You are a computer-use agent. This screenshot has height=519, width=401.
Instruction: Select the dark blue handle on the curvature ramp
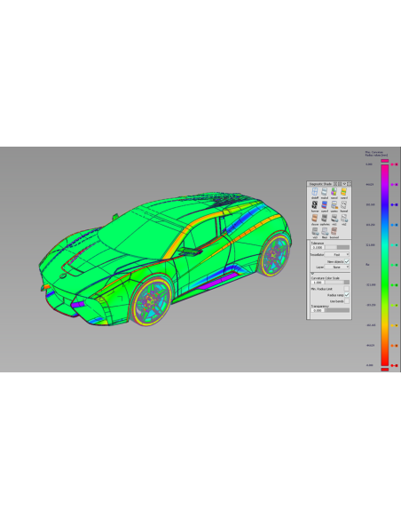[394, 204]
